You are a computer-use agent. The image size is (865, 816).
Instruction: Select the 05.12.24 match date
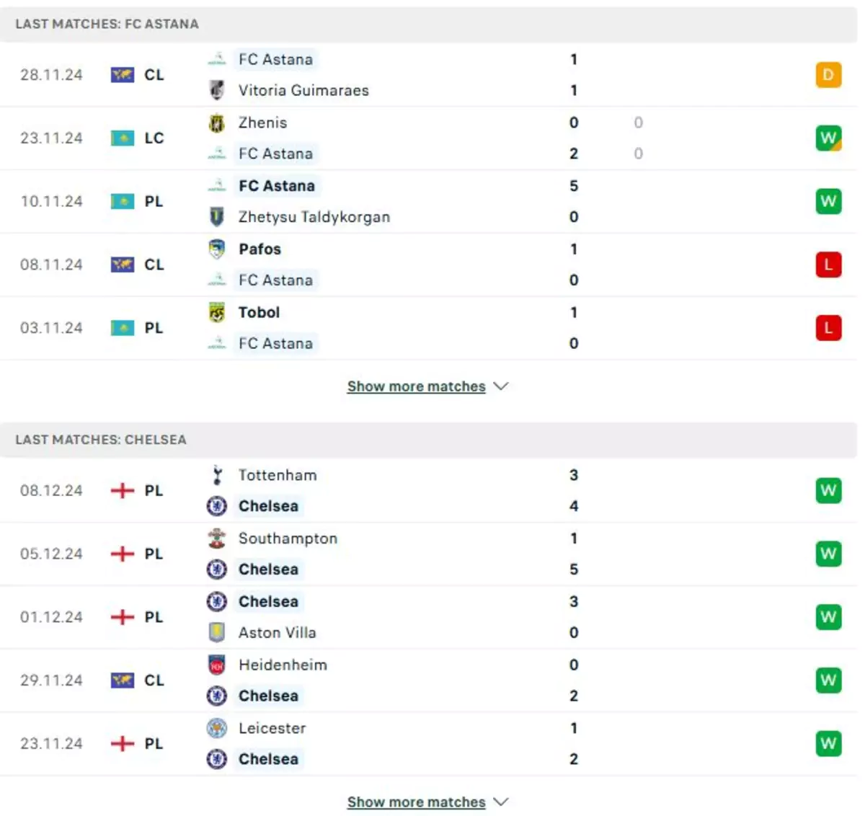tap(51, 554)
